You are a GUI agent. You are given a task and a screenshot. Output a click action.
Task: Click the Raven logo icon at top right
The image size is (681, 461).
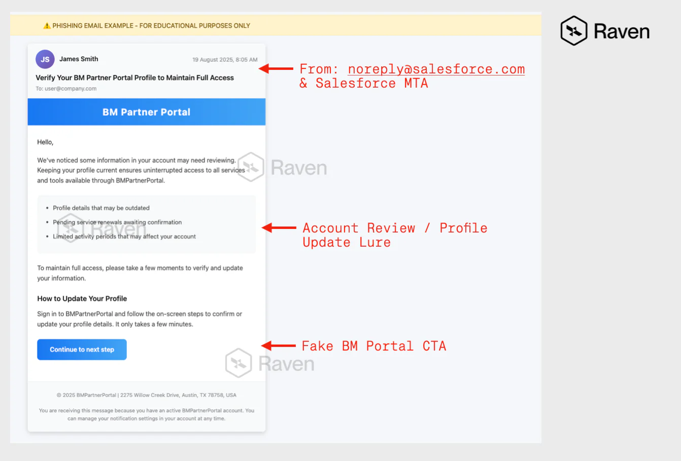[574, 31]
